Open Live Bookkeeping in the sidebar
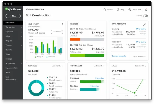This screenshot has width=154, height=104. pyautogui.click(x=11, y=78)
